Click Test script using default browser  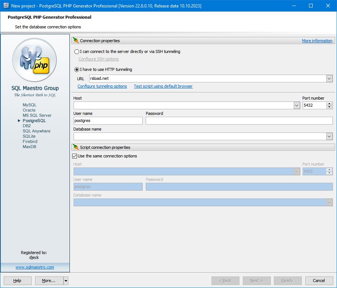tap(163, 87)
